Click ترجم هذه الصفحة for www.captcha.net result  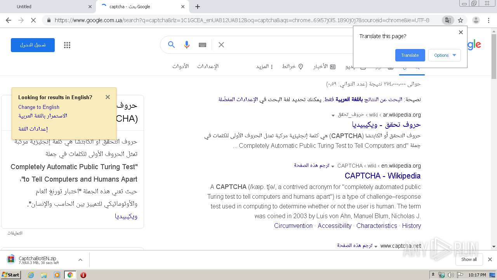pyautogui.click(x=355, y=245)
